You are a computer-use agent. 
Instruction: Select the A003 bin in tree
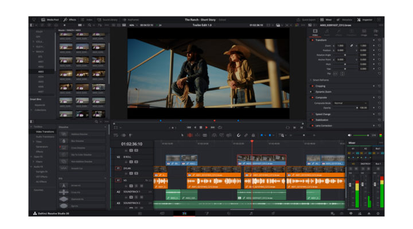pyautogui.click(x=41, y=72)
